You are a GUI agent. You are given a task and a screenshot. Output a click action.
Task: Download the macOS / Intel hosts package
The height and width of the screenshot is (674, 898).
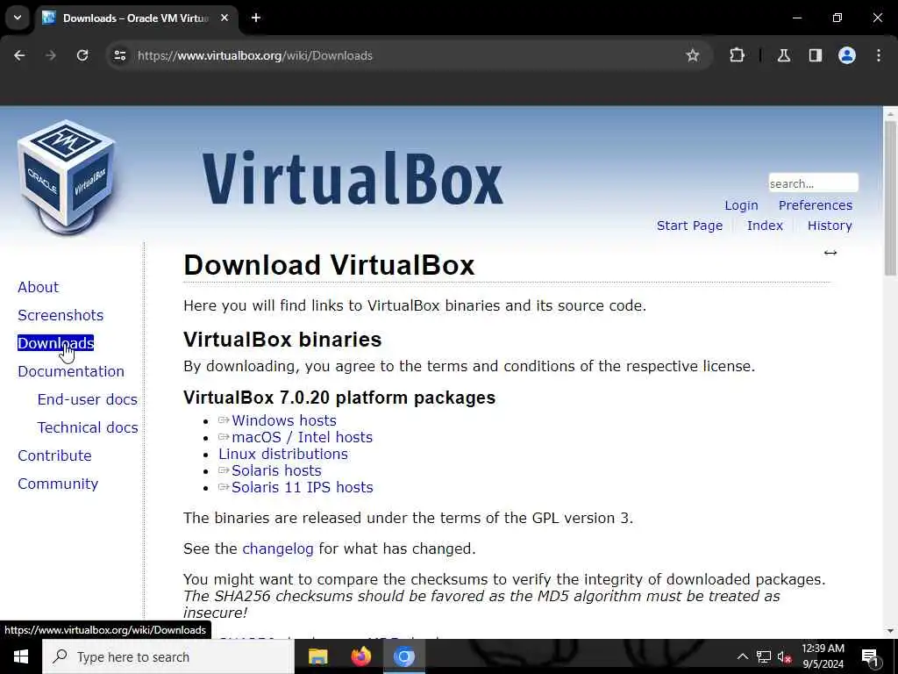tap(302, 437)
